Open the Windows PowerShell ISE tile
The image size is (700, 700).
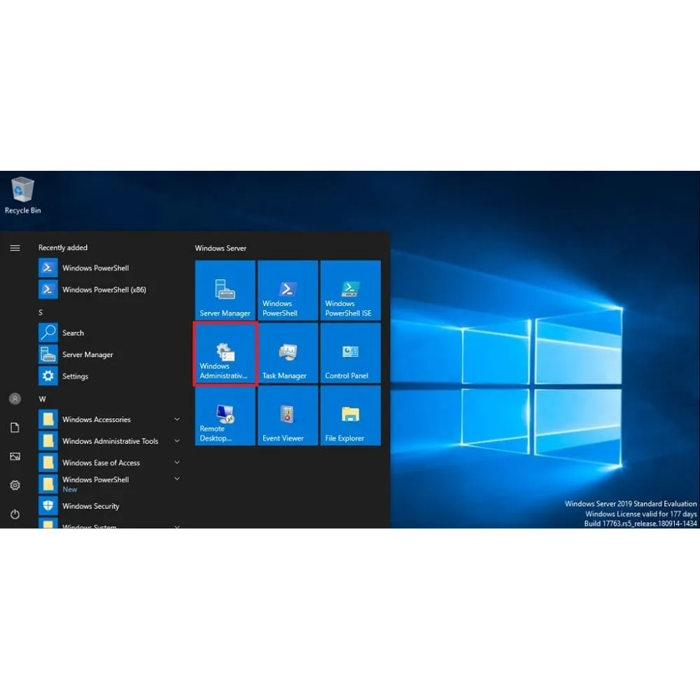coord(351,290)
